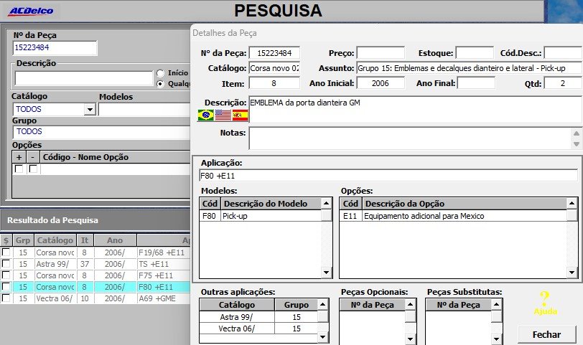Tick the minus checkbox in Opções row
The width and height of the screenshot is (583, 345).
point(33,169)
